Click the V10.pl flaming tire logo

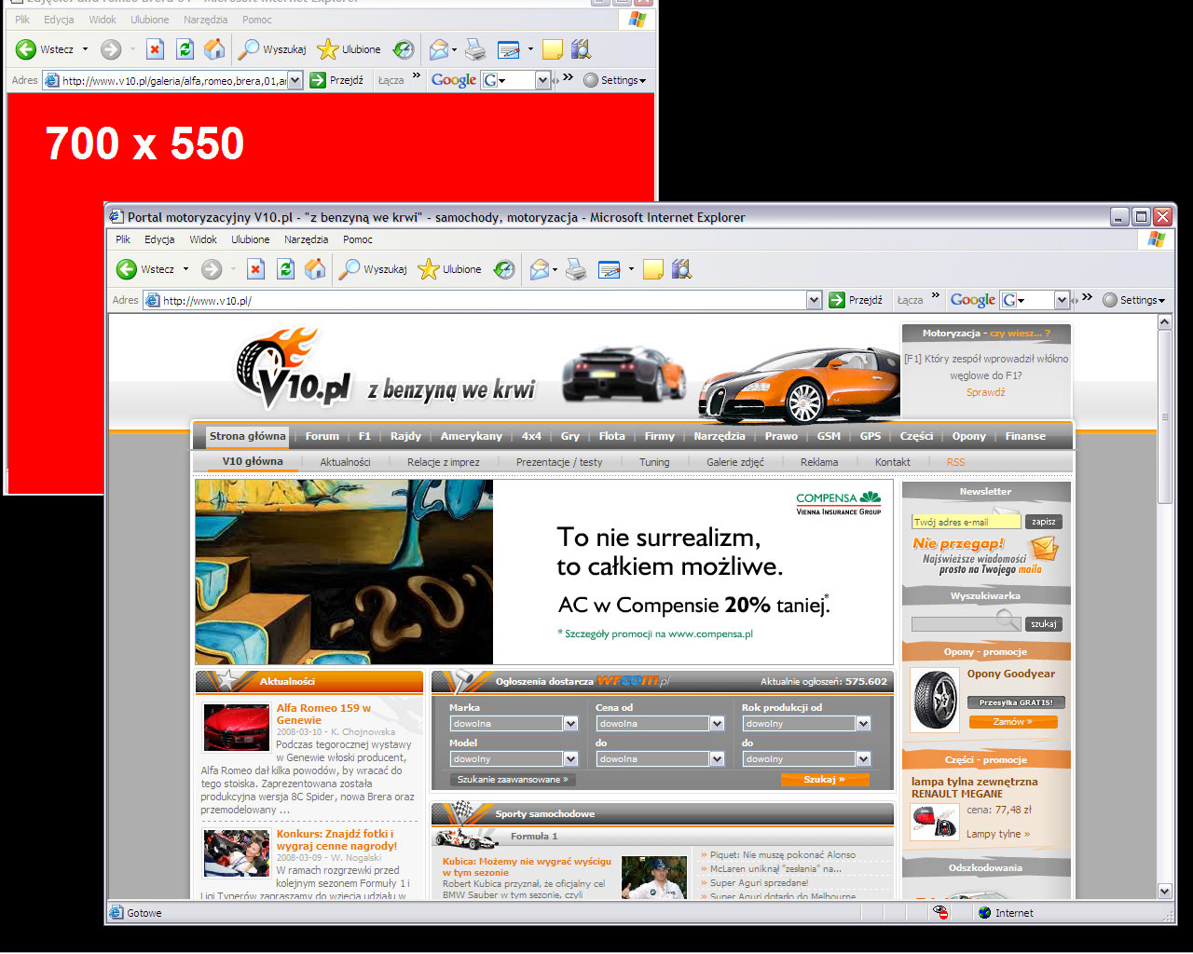point(293,369)
